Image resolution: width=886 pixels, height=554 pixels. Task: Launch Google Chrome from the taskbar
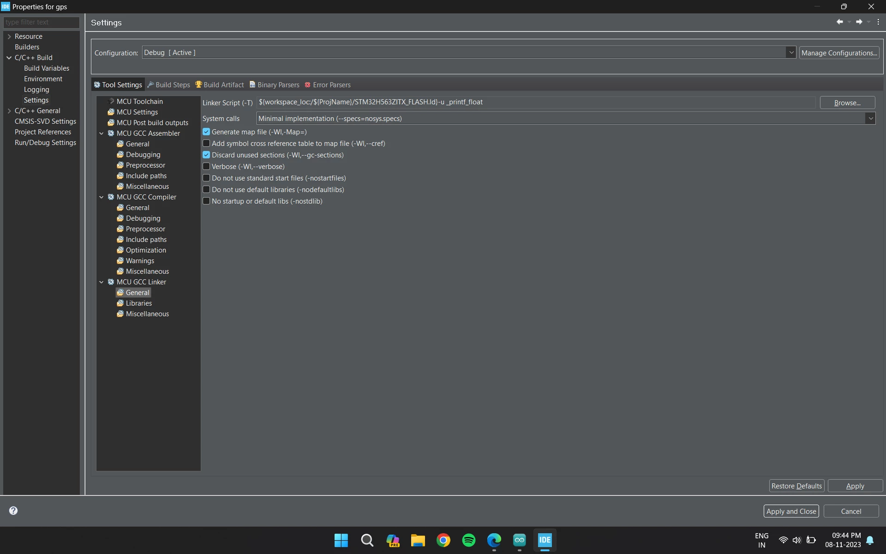click(443, 540)
